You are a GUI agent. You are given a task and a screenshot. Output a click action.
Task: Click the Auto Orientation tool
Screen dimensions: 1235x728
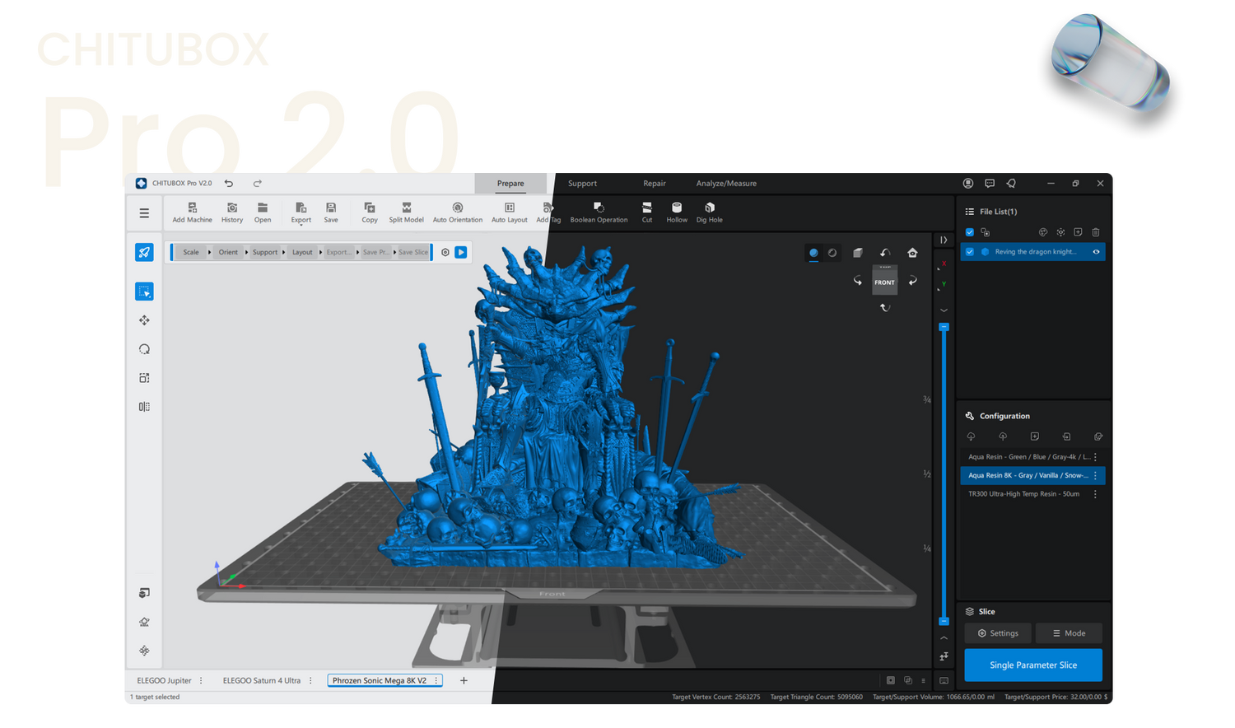(457, 212)
